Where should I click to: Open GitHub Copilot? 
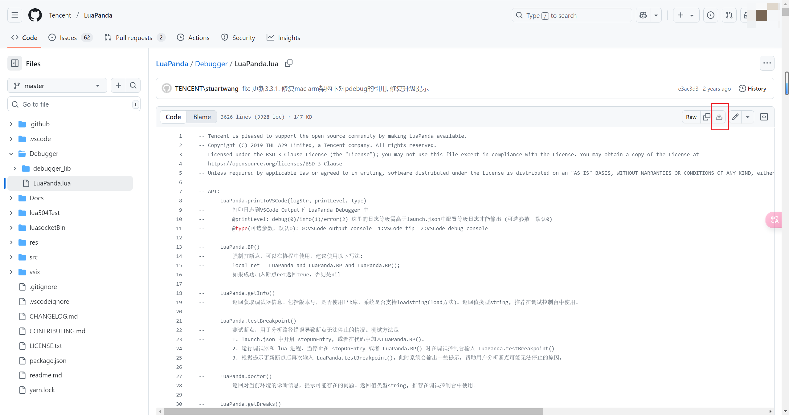click(x=643, y=15)
